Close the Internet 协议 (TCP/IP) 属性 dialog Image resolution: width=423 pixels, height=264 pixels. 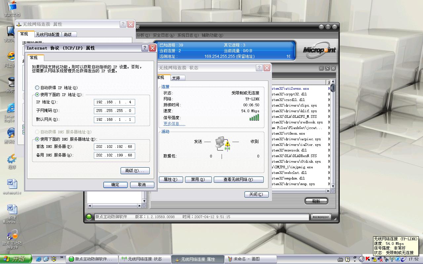(x=152, y=48)
